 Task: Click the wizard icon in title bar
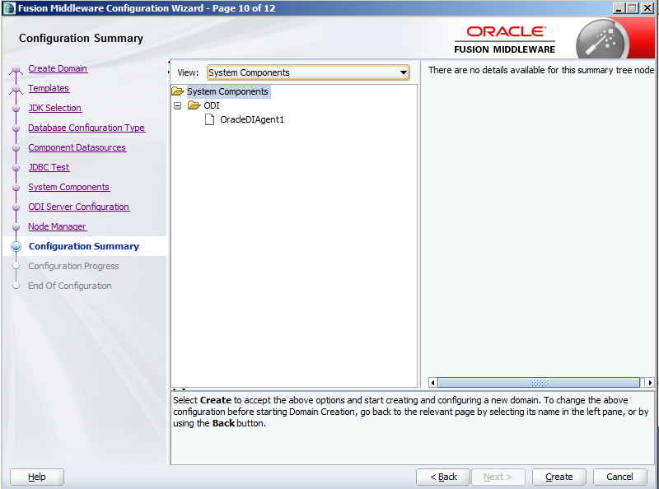pyautogui.click(x=8, y=8)
